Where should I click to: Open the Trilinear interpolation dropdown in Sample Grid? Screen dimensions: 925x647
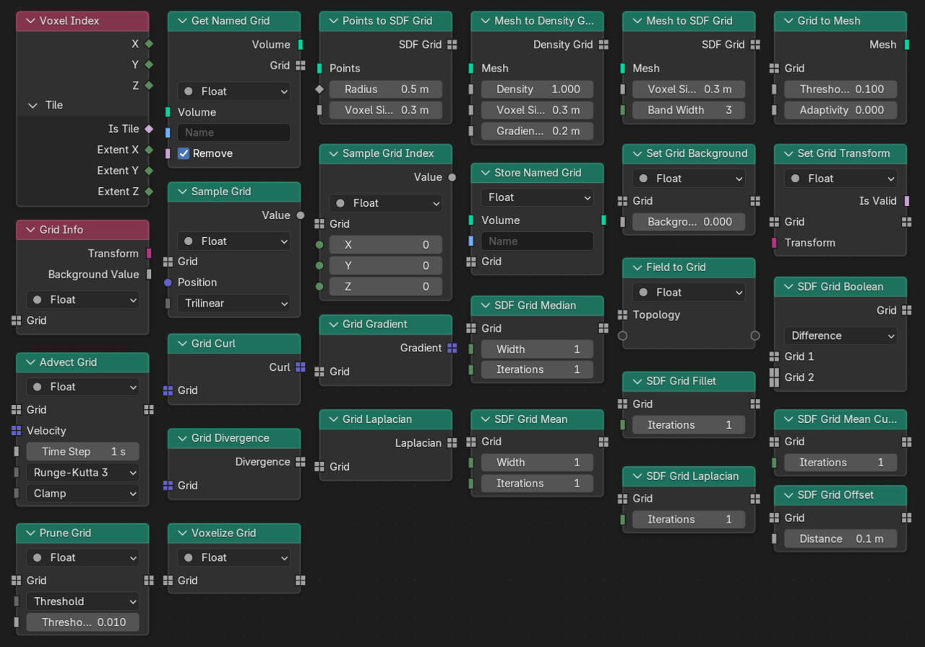tap(233, 303)
